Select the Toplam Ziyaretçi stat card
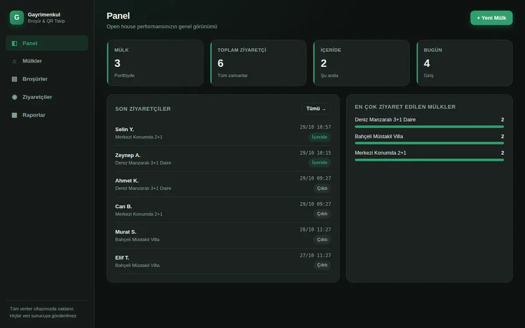 pos(258,63)
